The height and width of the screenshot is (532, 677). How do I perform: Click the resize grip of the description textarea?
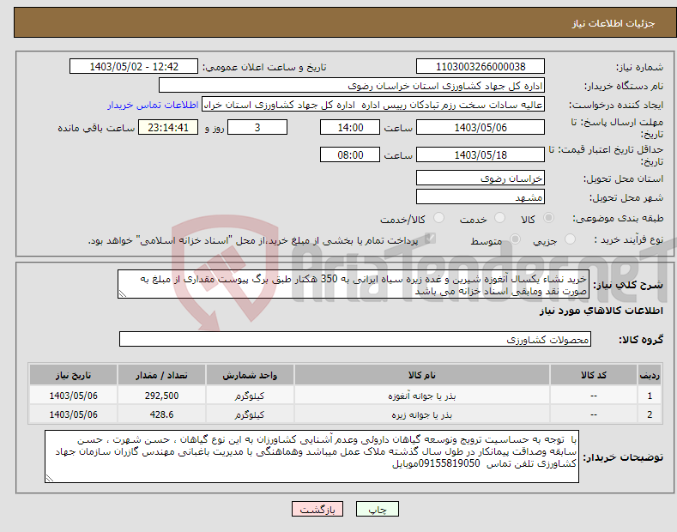click(123, 293)
